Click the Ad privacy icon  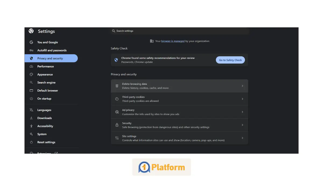click(117, 112)
